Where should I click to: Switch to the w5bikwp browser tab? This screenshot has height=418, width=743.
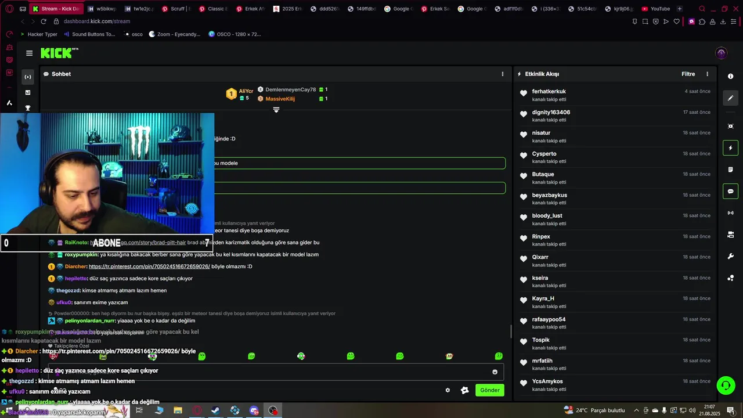tap(102, 9)
